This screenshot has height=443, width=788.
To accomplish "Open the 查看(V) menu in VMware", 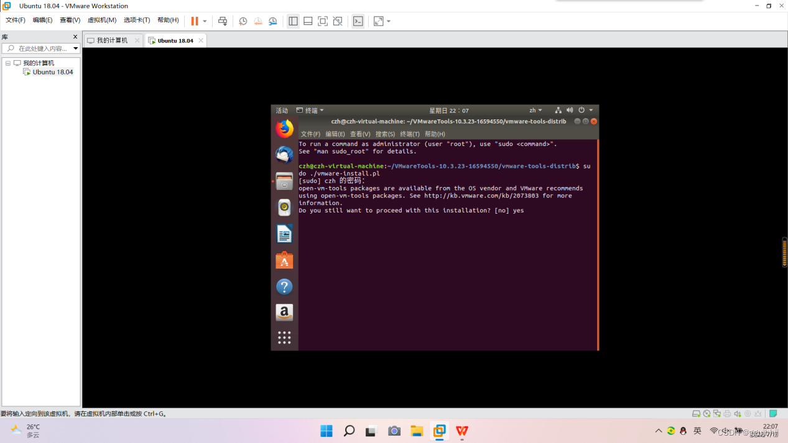I will (x=70, y=21).
